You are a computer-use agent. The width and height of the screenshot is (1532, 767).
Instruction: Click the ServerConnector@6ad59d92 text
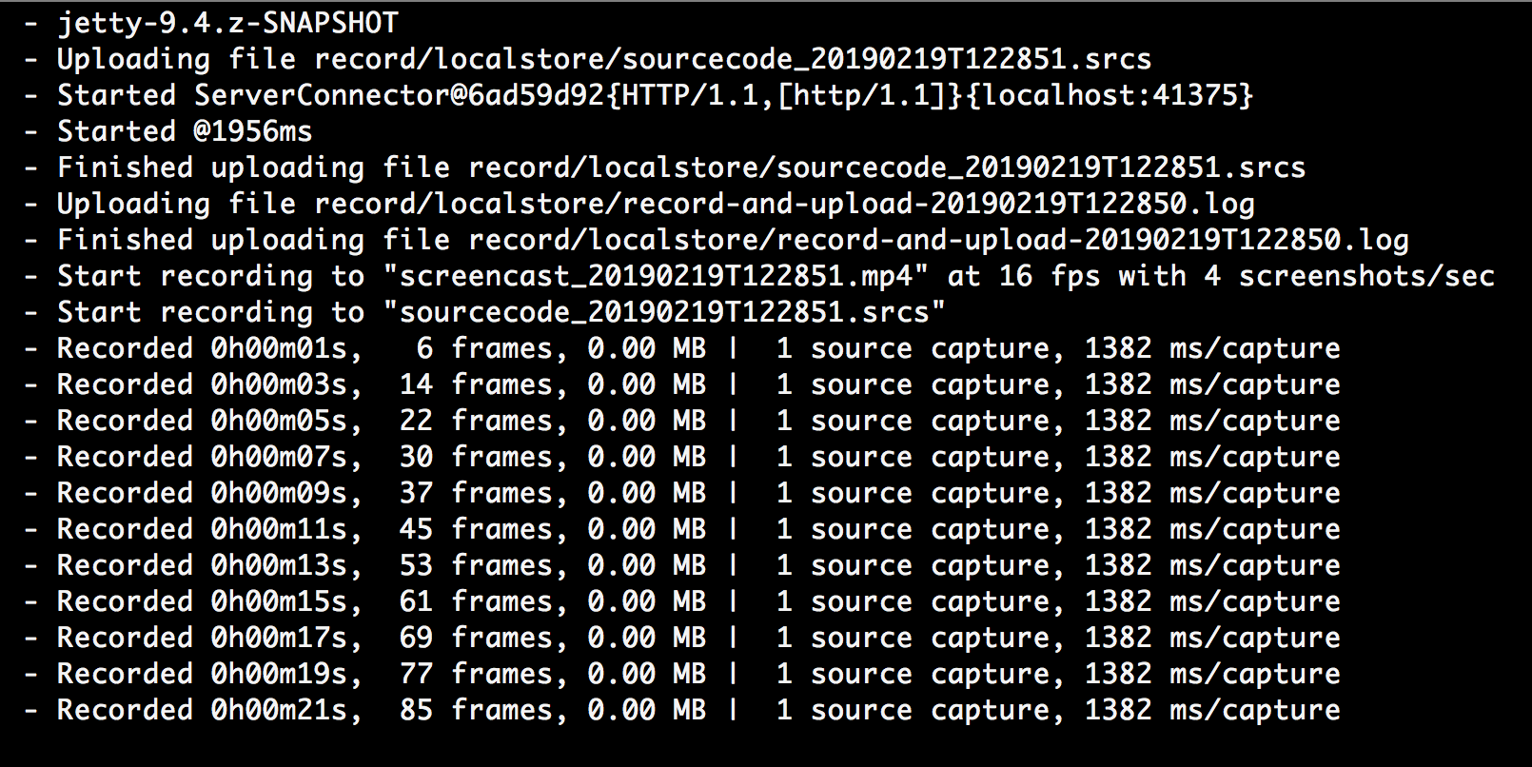(x=399, y=95)
